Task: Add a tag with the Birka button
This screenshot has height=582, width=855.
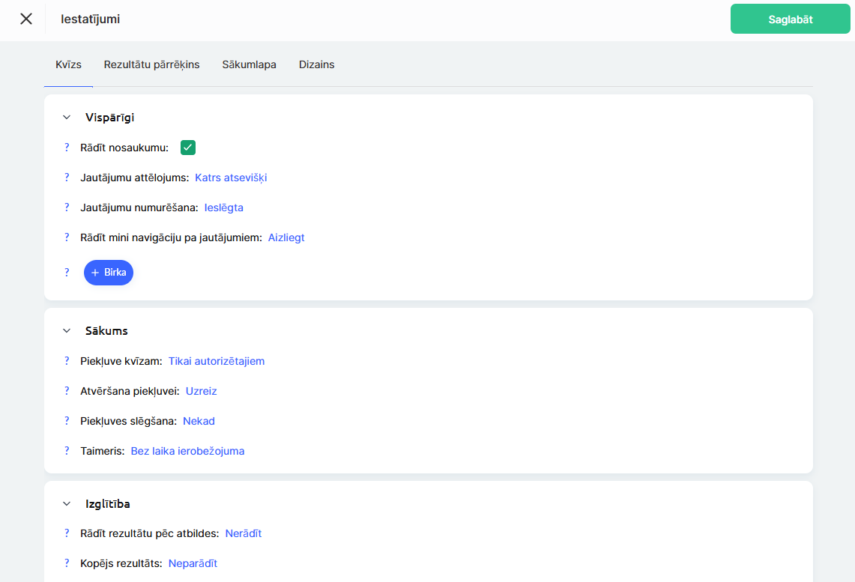Action: pos(109,273)
